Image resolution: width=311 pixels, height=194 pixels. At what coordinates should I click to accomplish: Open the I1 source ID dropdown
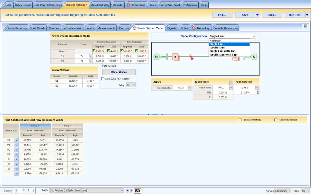(16, 159)
